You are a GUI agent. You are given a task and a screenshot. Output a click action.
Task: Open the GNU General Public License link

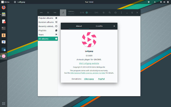coord(88,73)
